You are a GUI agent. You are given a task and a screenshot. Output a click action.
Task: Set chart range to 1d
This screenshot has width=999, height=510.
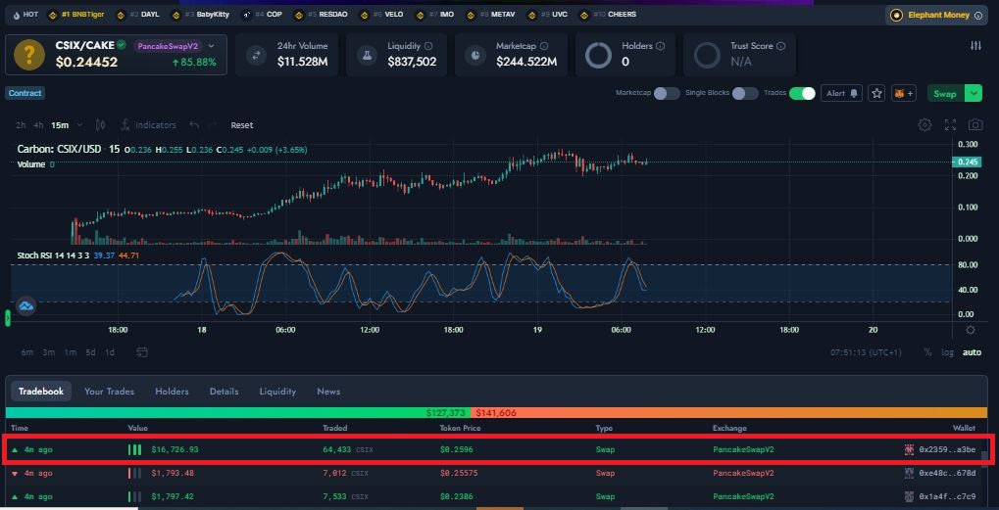tap(110, 351)
